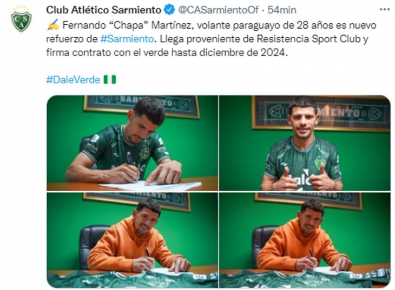Open bottom-left photo with orange hoodie

tap(133, 240)
